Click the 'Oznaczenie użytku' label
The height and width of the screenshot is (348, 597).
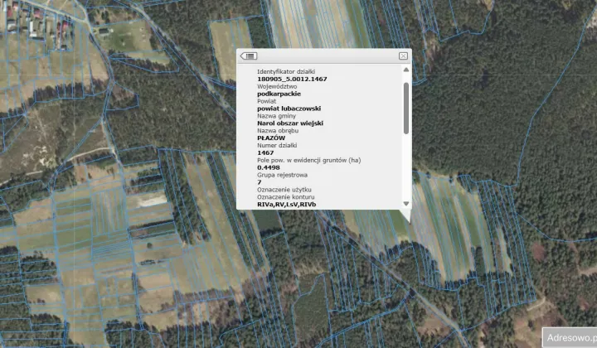coord(284,190)
